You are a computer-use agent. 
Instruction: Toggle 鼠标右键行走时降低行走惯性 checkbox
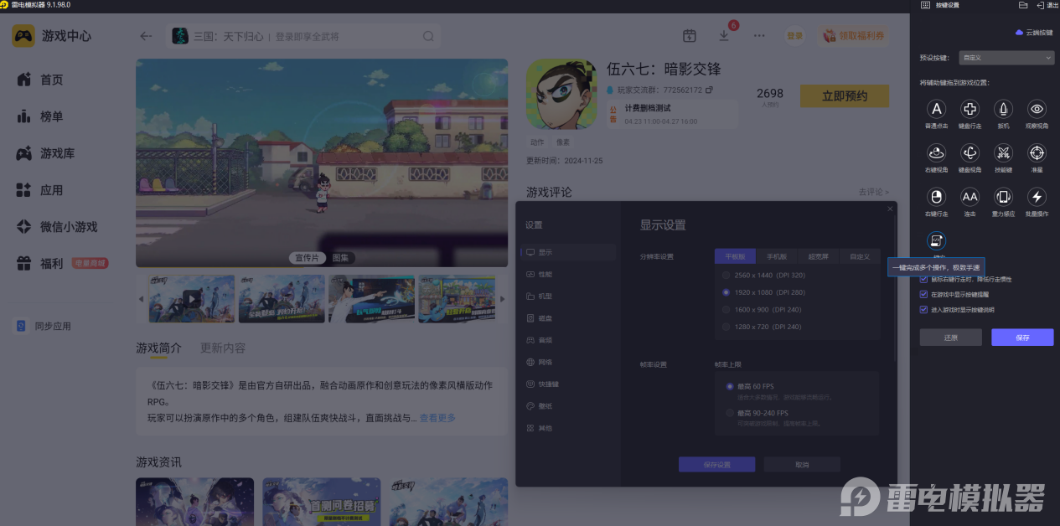924,280
